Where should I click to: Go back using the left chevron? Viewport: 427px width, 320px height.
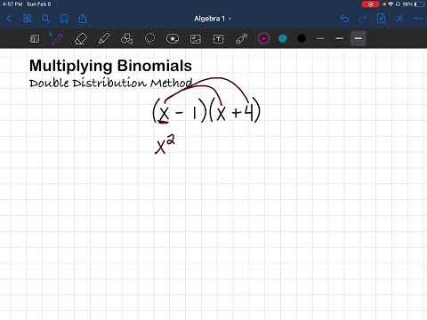[x=9, y=19]
